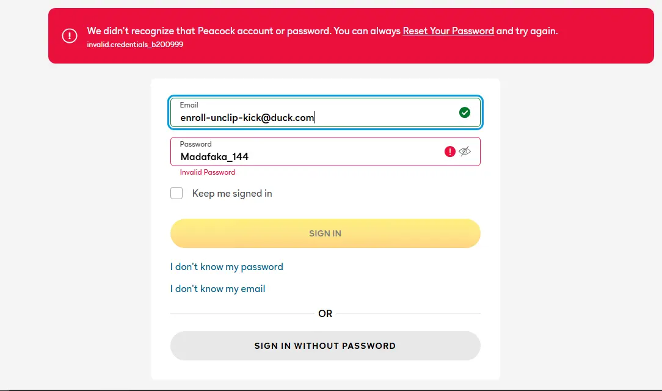Click the 'Invalid Password' error text
The height and width of the screenshot is (391, 662).
208,172
